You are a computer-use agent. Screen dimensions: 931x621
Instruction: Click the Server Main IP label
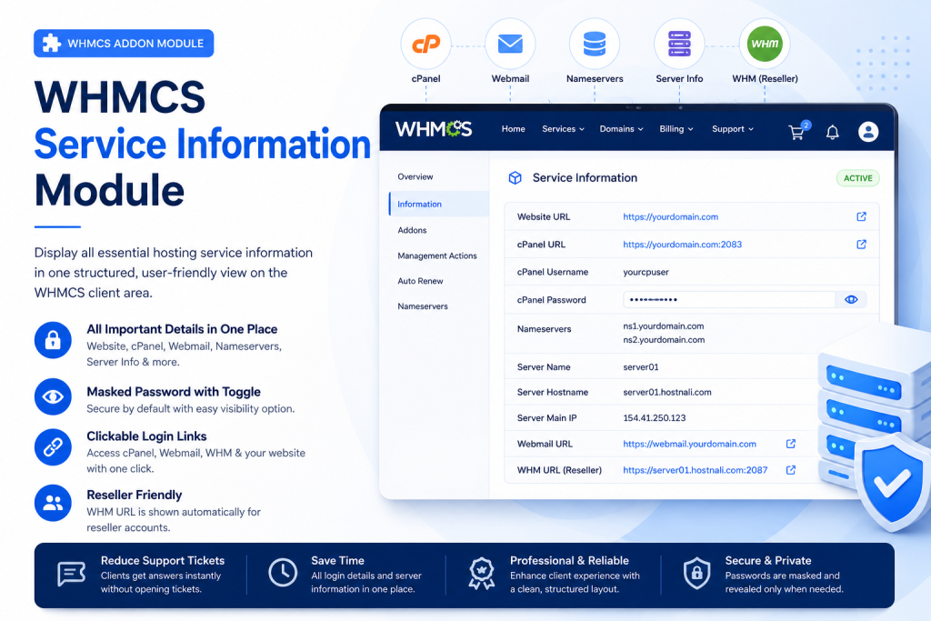546,418
